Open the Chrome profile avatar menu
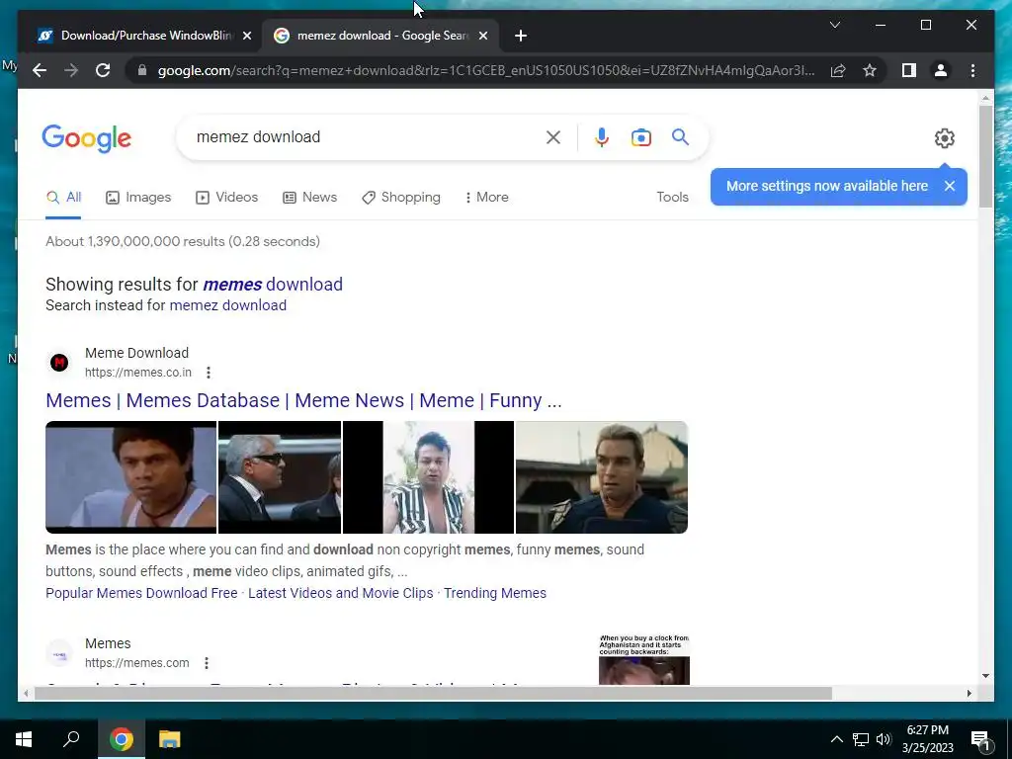The width and height of the screenshot is (1012, 759). (x=941, y=70)
